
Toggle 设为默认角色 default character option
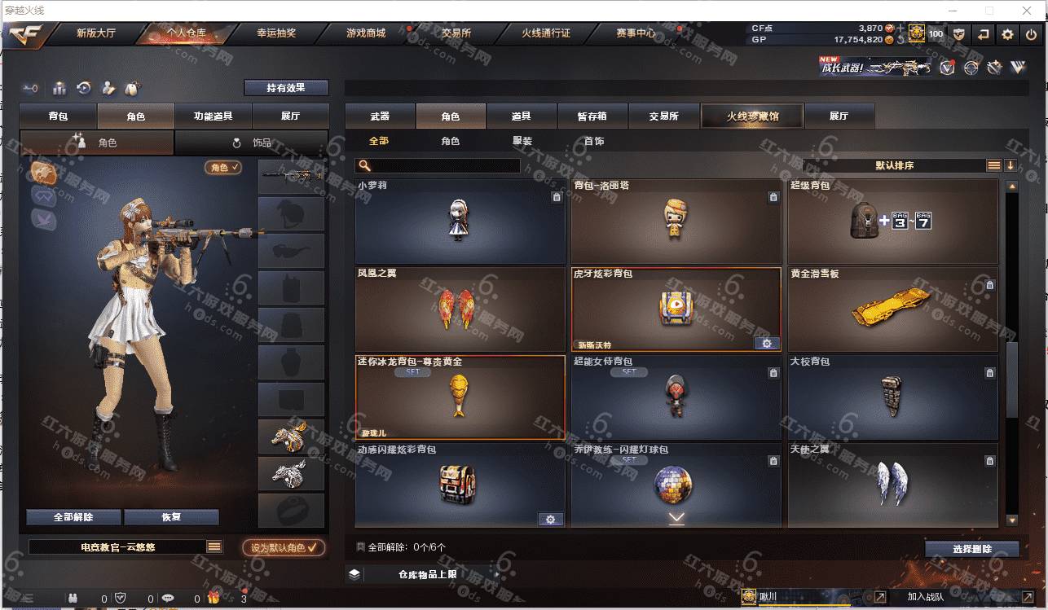tap(284, 547)
